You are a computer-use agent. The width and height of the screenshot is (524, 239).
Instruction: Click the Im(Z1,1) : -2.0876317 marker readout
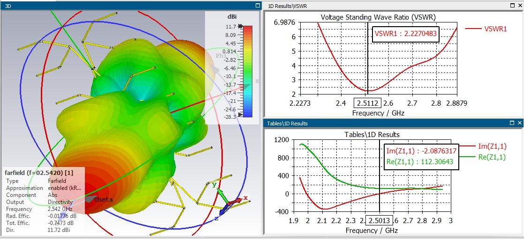click(421, 151)
